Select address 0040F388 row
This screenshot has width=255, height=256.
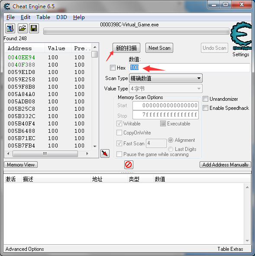pyautogui.click(x=48, y=65)
